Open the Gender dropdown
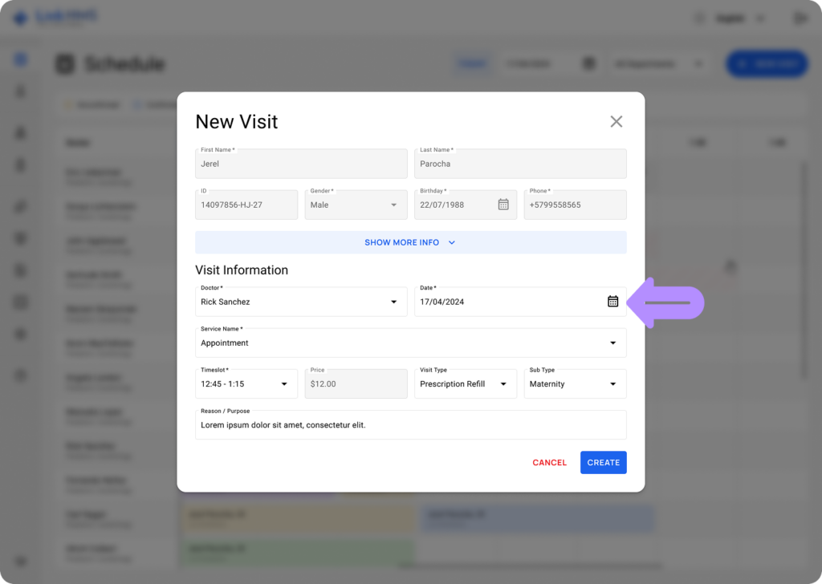Viewport: 822px width, 584px height. point(356,205)
